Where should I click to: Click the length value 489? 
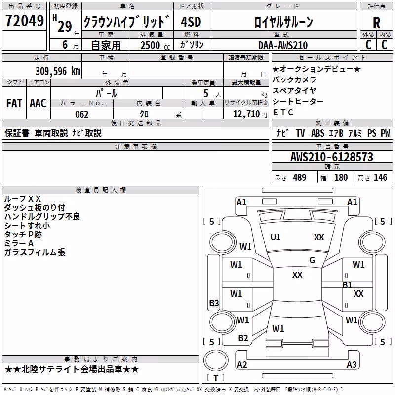(300, 178)
